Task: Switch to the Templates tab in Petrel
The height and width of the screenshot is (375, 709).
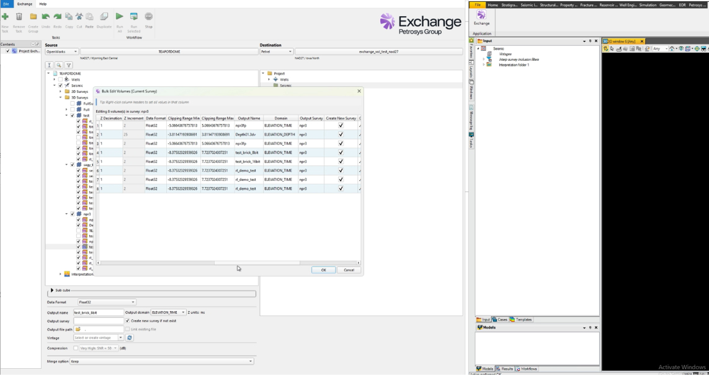Action: tap(521, 320)
